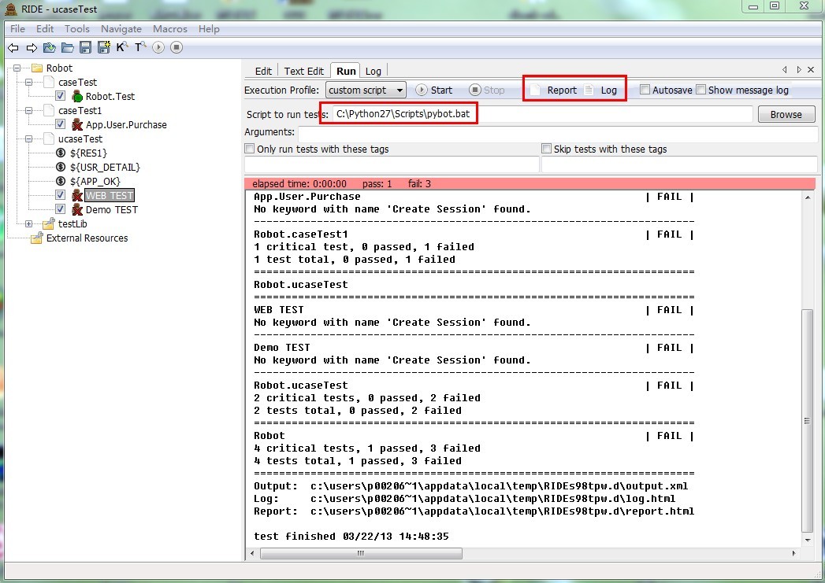
Task: Open Search Tests with the T icon
Action: pos(140,47)
